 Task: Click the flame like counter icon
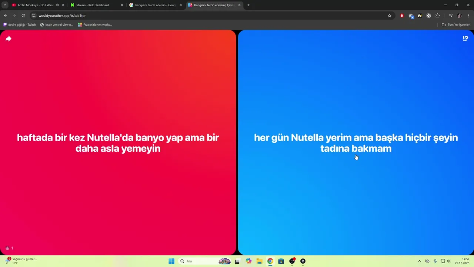[7, 248]
